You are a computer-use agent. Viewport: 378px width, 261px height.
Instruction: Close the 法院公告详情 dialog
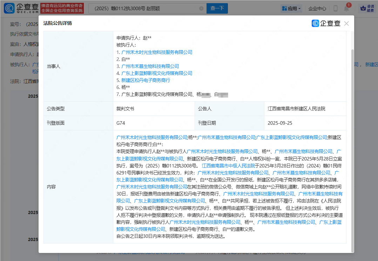(346, 23)
